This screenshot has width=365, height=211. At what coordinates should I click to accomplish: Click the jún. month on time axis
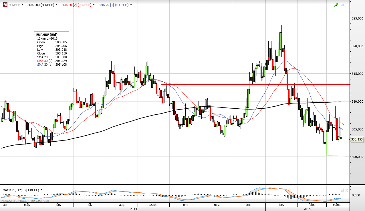(58, 205)
